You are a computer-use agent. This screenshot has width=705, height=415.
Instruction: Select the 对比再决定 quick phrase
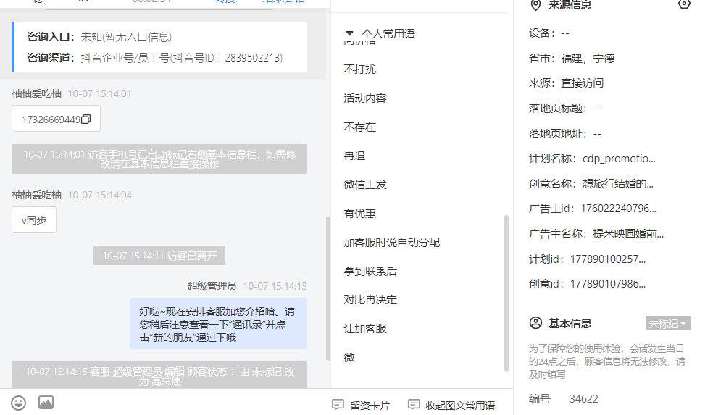click(370, 300)
